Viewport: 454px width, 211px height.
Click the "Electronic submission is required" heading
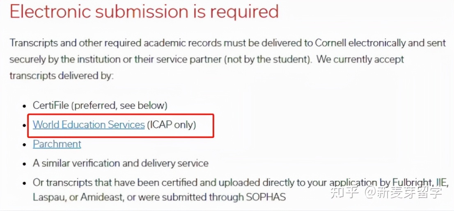(144, 12)
